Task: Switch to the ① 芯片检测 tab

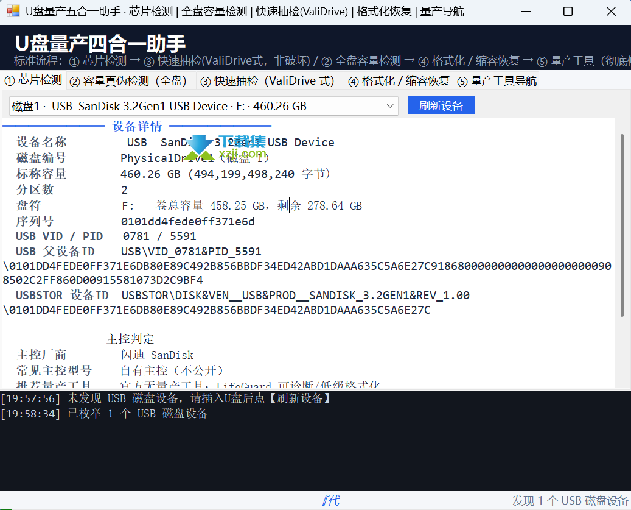Action: click(x=33, y=80)
